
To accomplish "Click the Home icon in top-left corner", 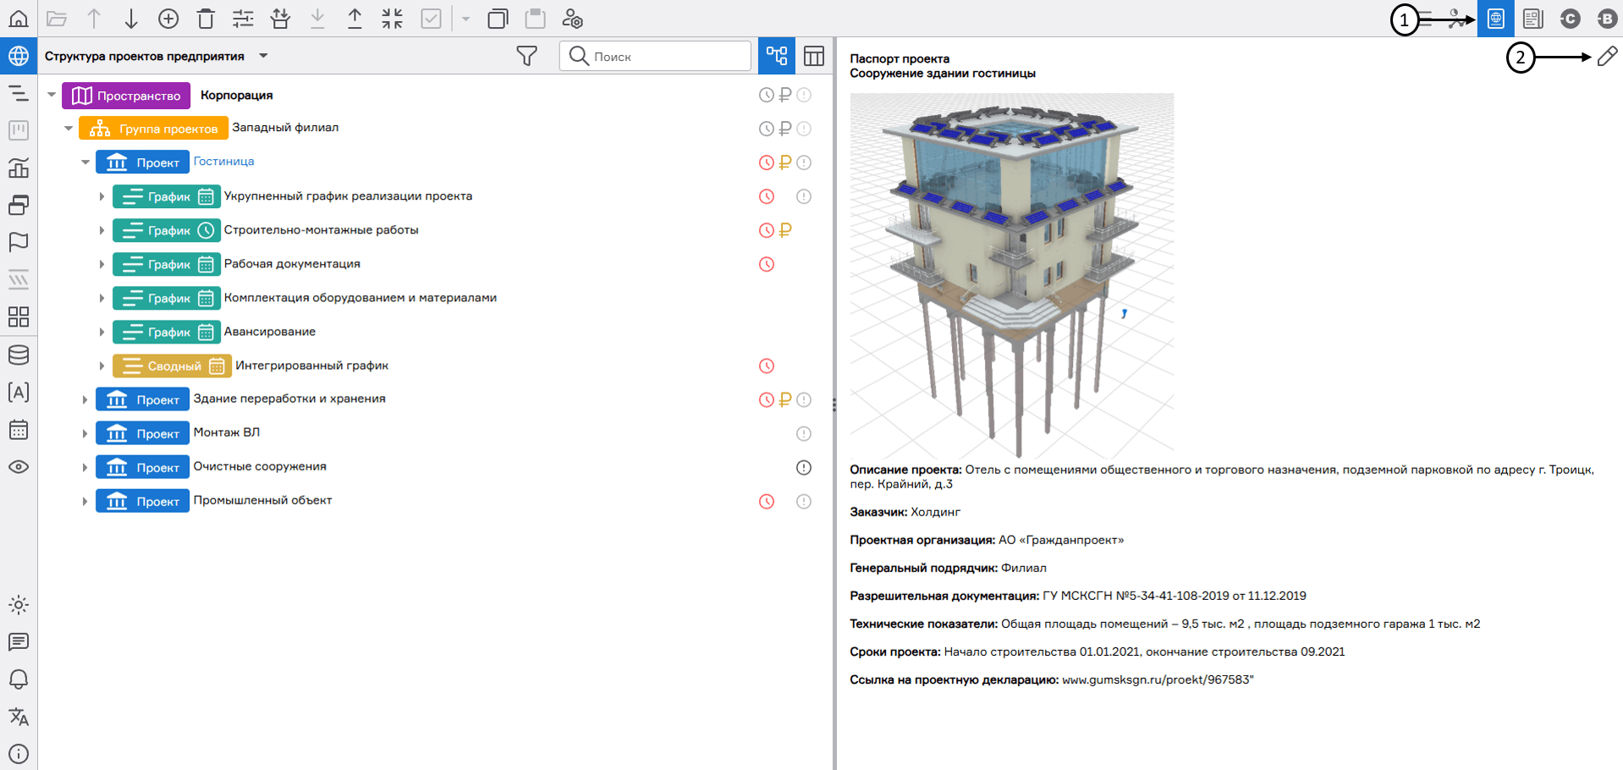I will tap(19, 19).
